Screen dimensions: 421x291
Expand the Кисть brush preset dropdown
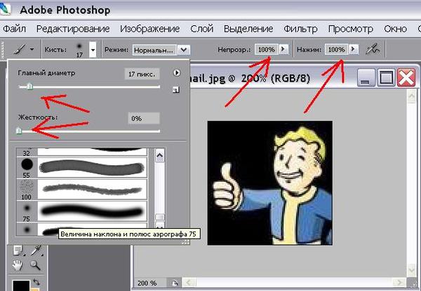coord(93,50)
